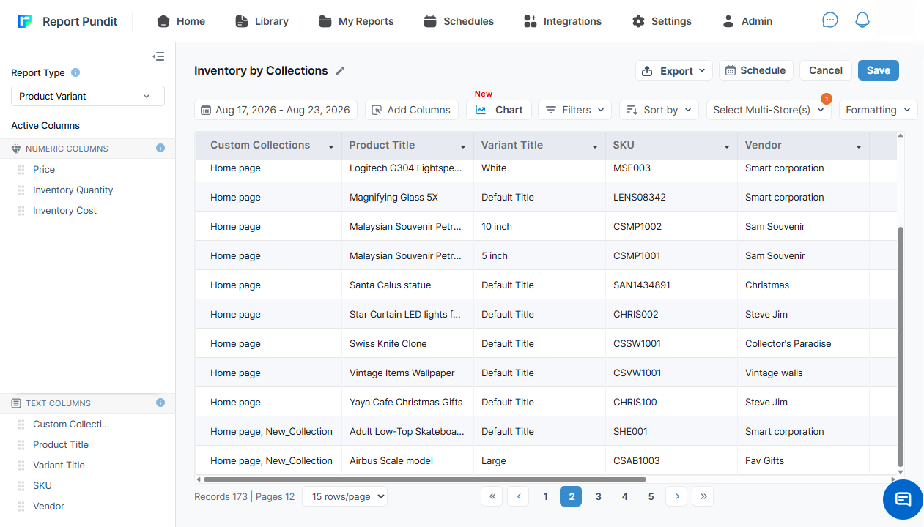Collapse the left sidebar panel icon
924x527 pixels.
[158, 56]
